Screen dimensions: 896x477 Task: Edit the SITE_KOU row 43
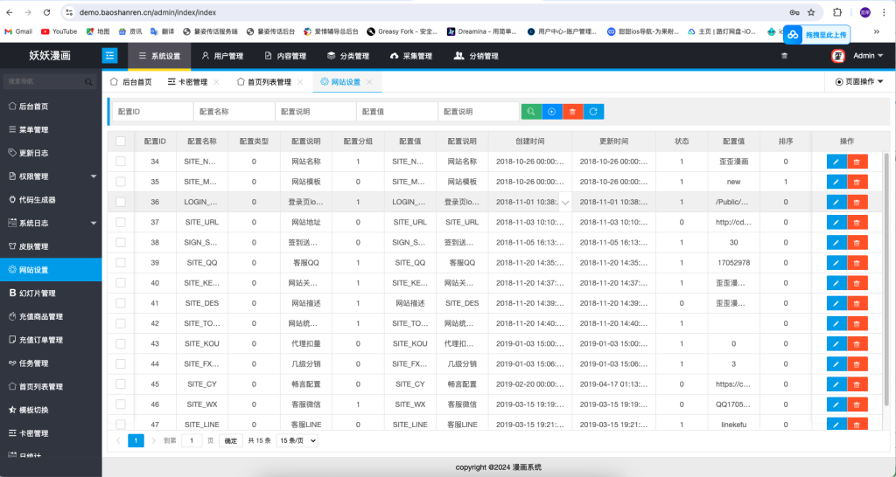(x=836, y=343)
